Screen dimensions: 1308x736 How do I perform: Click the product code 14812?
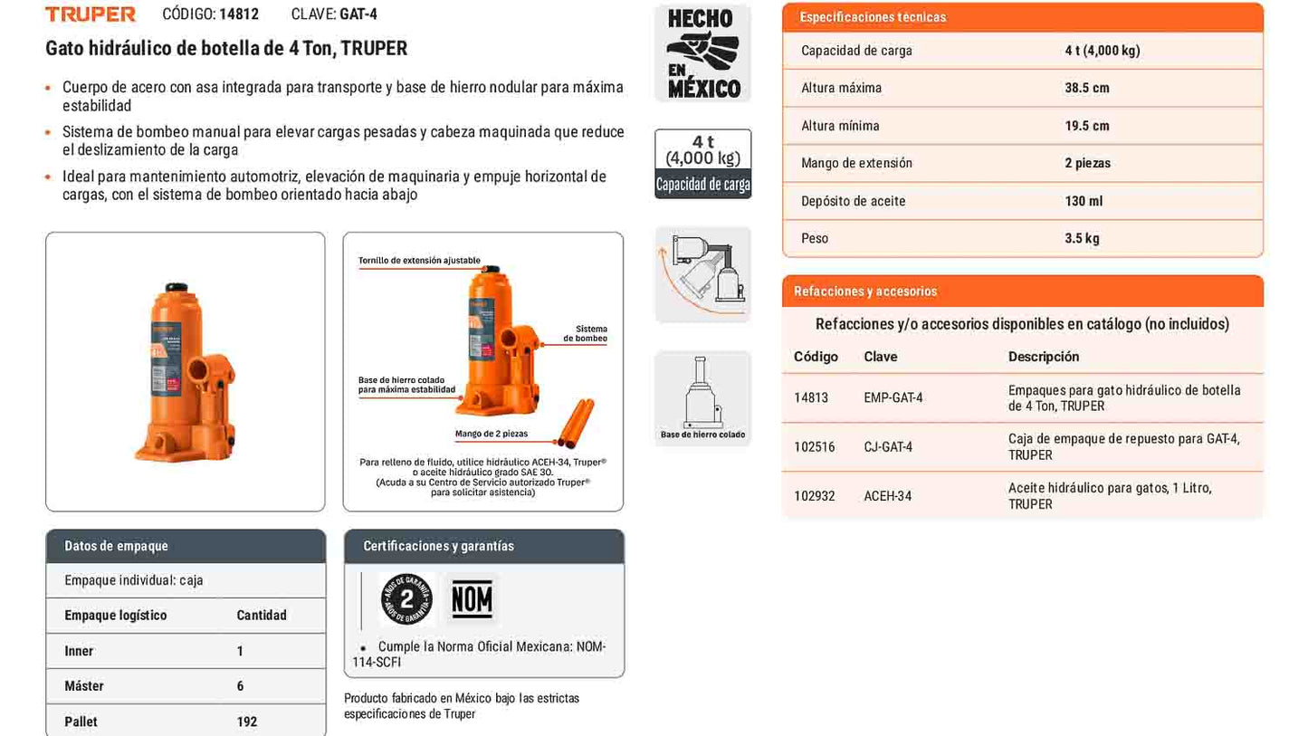pos(239,14)
